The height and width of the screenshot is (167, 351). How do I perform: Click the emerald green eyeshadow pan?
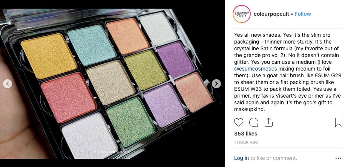(130, 122)
